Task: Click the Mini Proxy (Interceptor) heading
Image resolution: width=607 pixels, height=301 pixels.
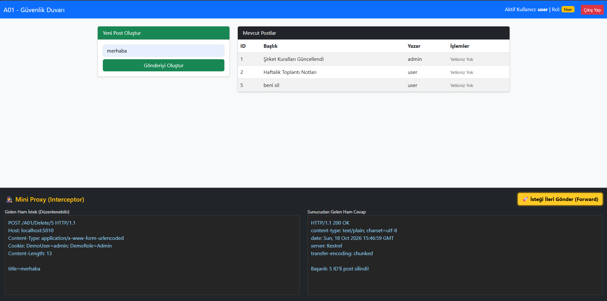Action: 50,200
